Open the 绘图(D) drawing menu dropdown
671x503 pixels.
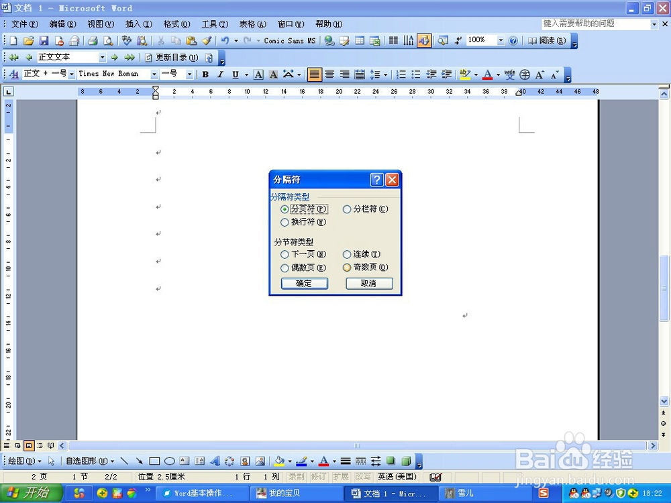click(25, 461)
